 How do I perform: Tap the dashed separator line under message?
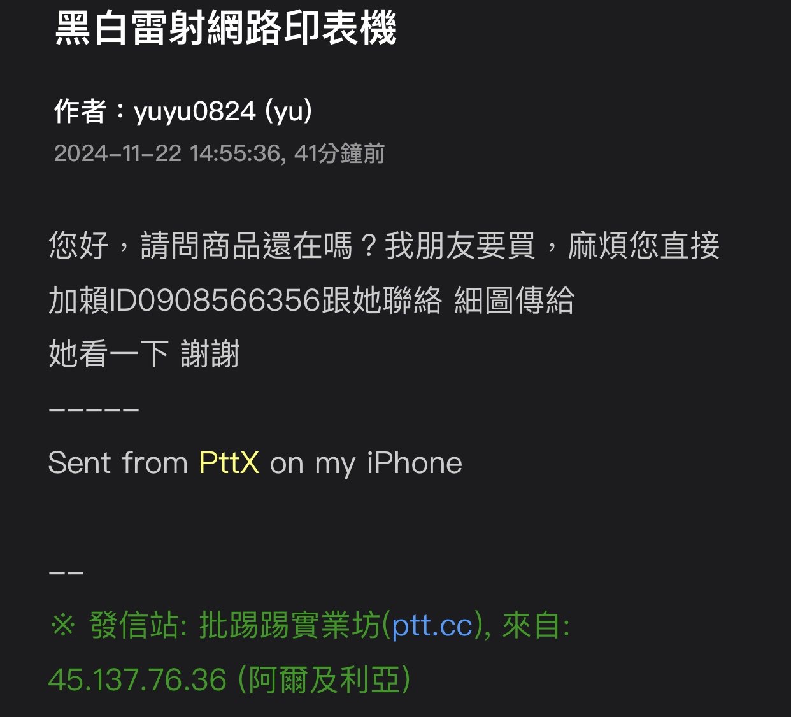tap(94, 409)
